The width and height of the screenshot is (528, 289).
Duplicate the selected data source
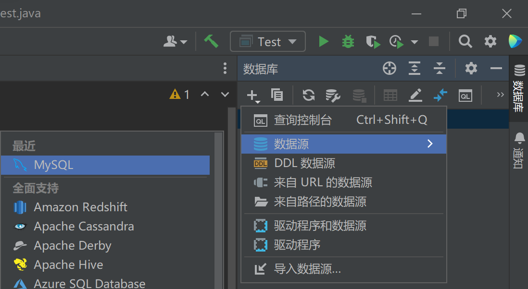[x=277, y=95]
